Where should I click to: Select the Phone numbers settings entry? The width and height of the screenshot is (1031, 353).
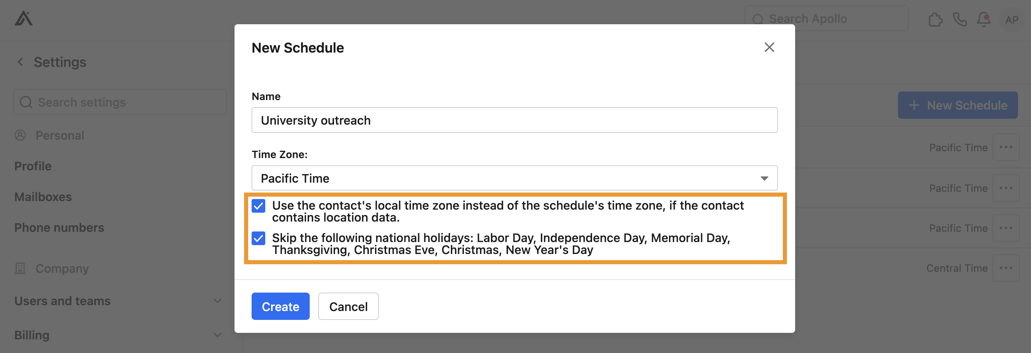[x=59, y=227]
